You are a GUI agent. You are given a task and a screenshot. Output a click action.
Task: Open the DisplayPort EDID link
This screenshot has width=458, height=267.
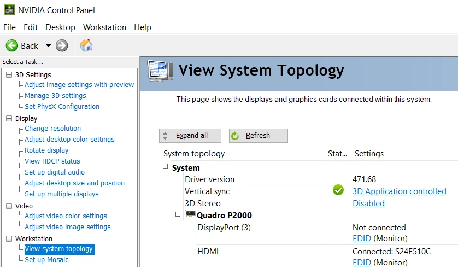[362, 239]
